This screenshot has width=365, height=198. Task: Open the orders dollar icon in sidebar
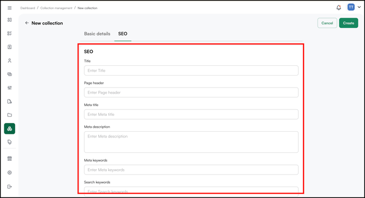point(10,47)
